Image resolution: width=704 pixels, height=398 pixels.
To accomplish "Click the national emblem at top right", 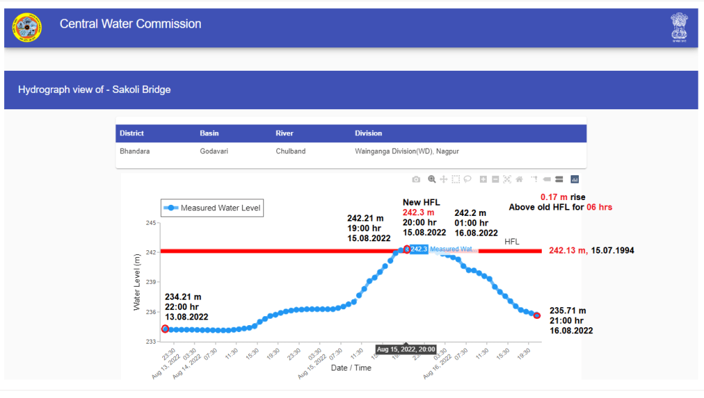I will 679,27.
